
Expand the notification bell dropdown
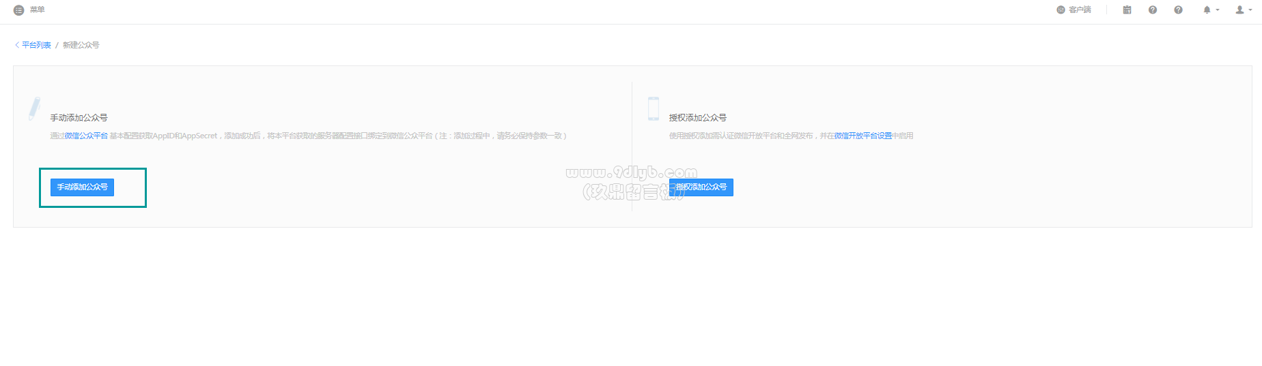coord(1211,10)
